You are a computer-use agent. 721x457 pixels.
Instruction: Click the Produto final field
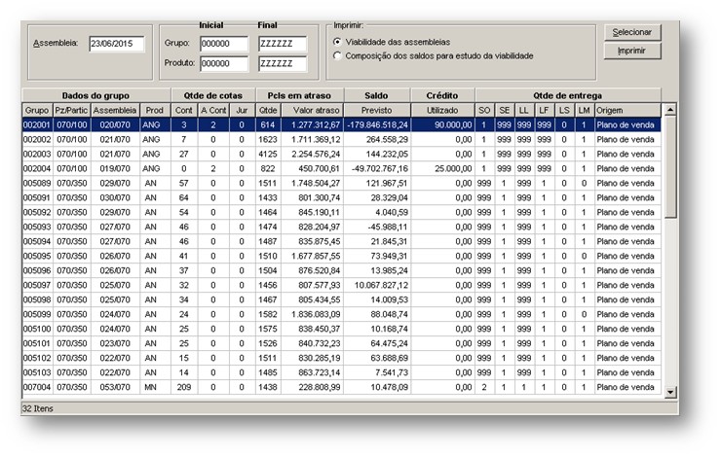(x=283, y=63)
